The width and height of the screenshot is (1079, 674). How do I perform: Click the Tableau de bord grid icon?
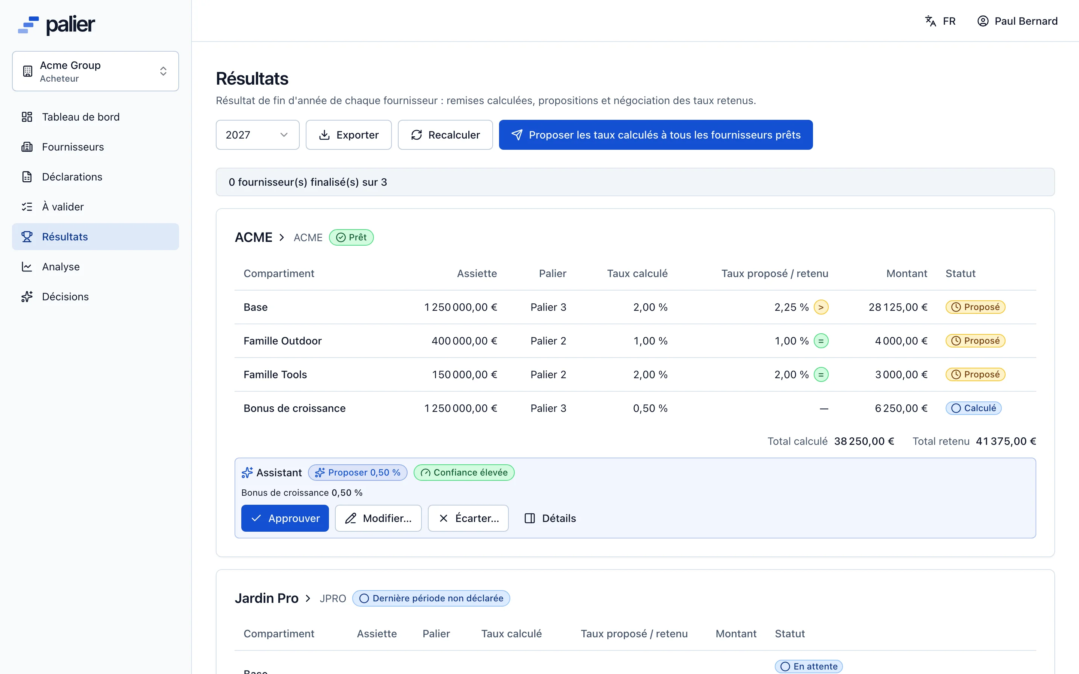coord(27,117)
